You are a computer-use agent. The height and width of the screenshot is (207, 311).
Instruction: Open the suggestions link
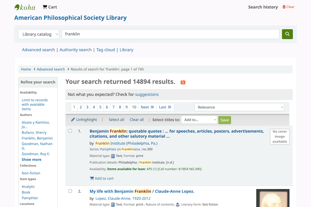pyautogui.click(x=147, y=95)
